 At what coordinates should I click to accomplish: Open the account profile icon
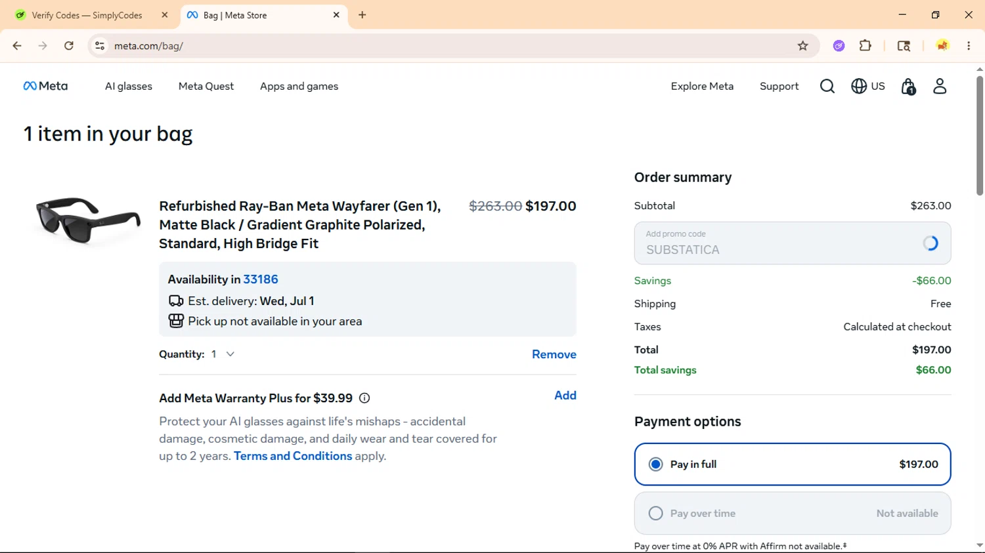point(940,86)
